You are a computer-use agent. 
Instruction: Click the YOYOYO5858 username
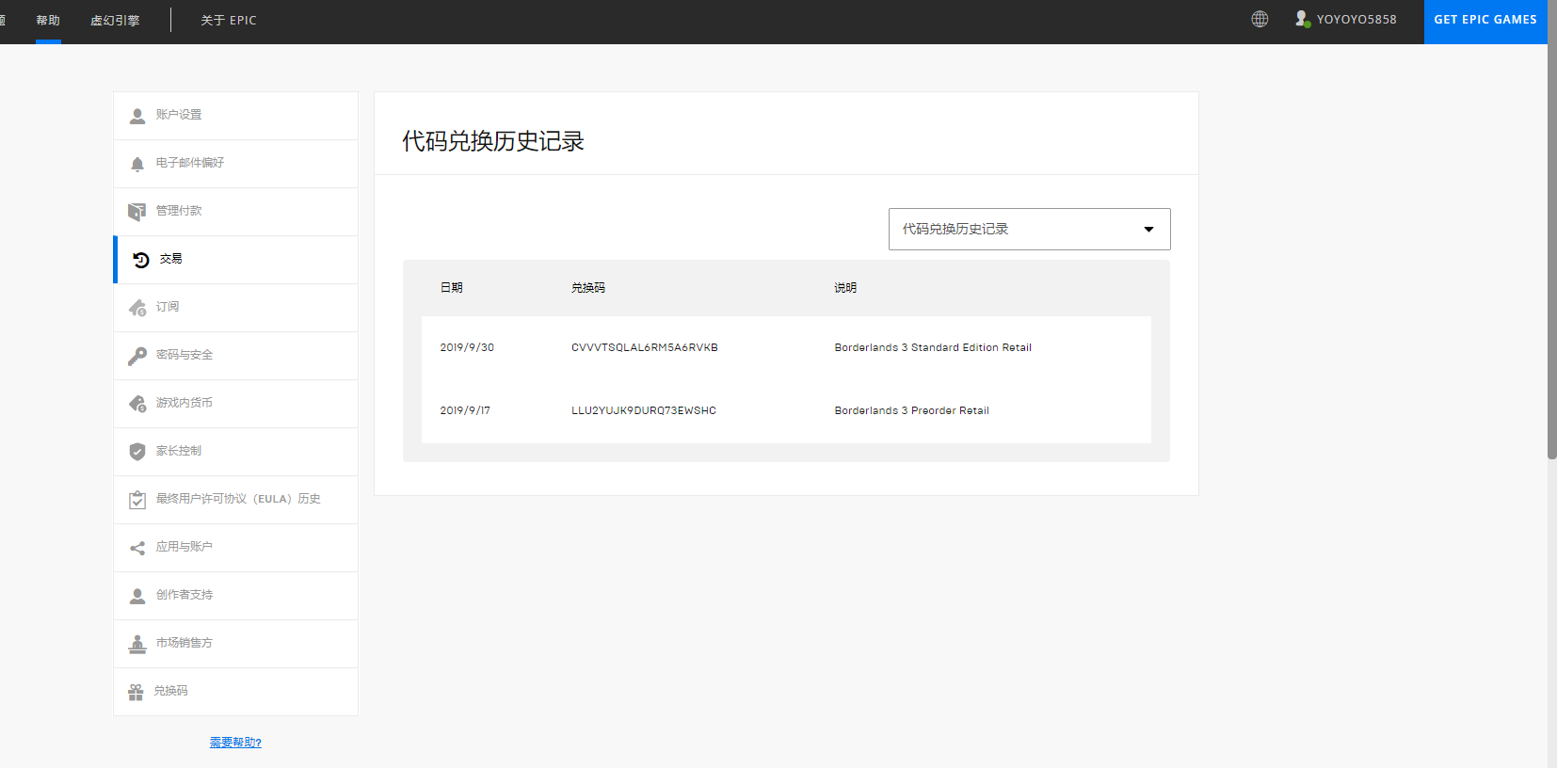[x=1356, y=20]
